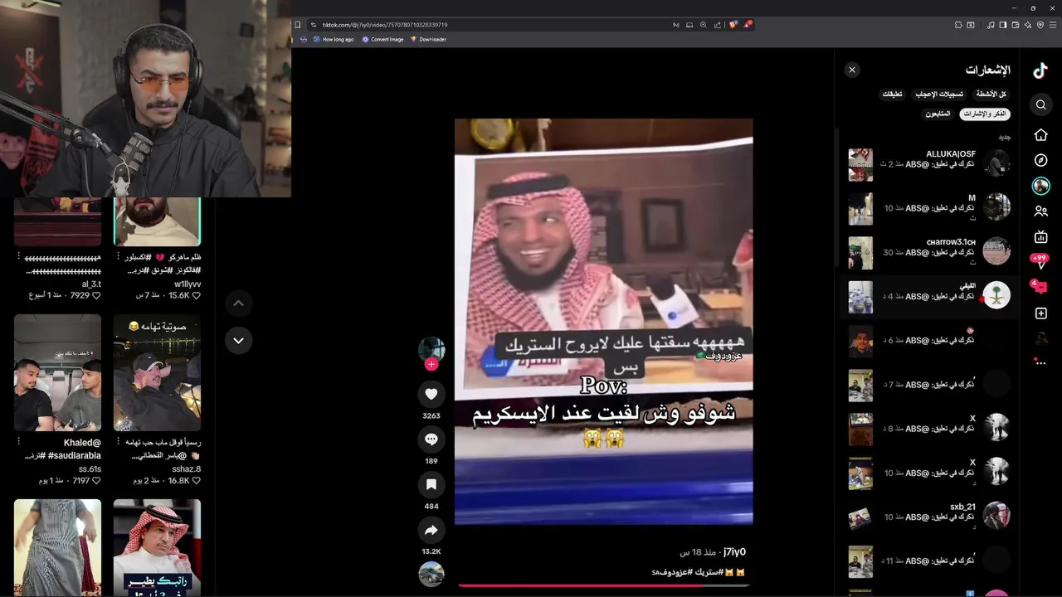This screenshot has height=597, width=1062.
Task: Open the Following avatar icon in sidebar
Action: pyautogui.click(x=1041, y=186)
